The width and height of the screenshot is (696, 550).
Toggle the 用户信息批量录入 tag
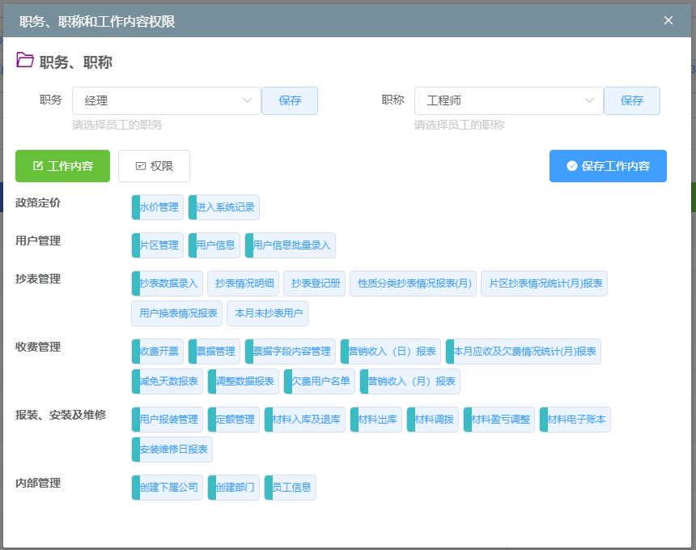(x=290, y=245)
